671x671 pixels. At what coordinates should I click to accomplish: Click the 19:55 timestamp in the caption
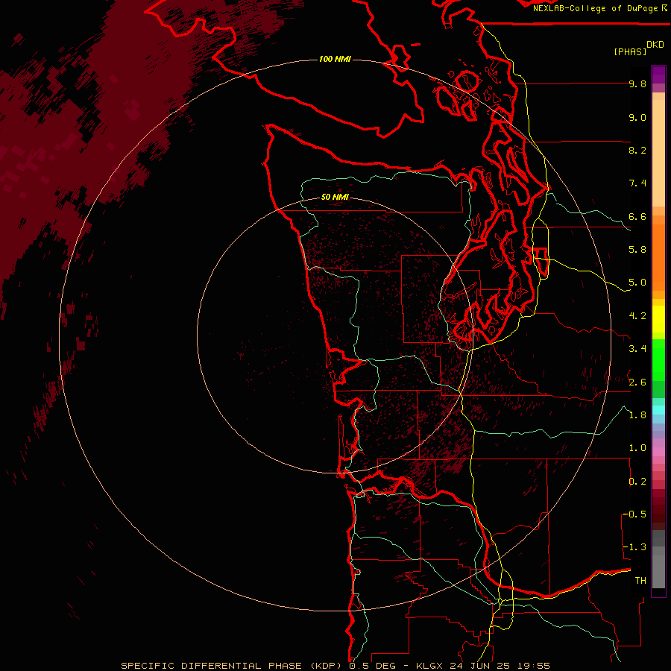point(533,666)
